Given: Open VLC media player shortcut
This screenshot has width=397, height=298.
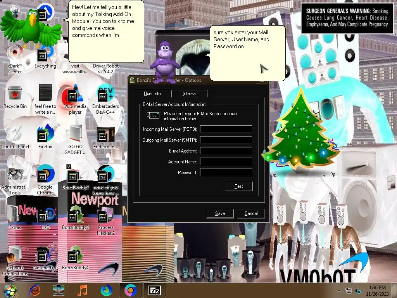Looking at the screenshot, I should point(75,99).
